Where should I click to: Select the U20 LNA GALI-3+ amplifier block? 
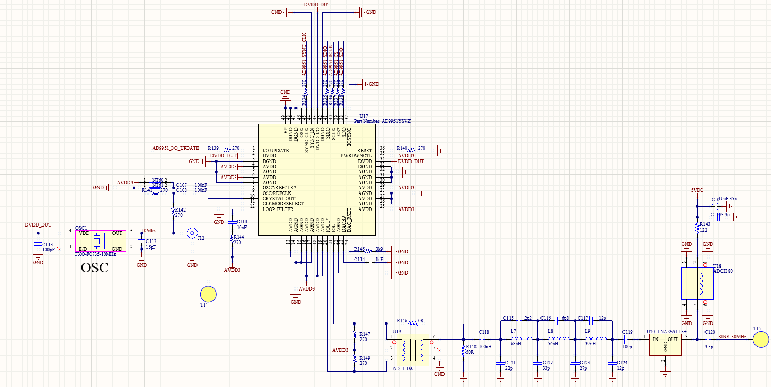pos(665,345)
